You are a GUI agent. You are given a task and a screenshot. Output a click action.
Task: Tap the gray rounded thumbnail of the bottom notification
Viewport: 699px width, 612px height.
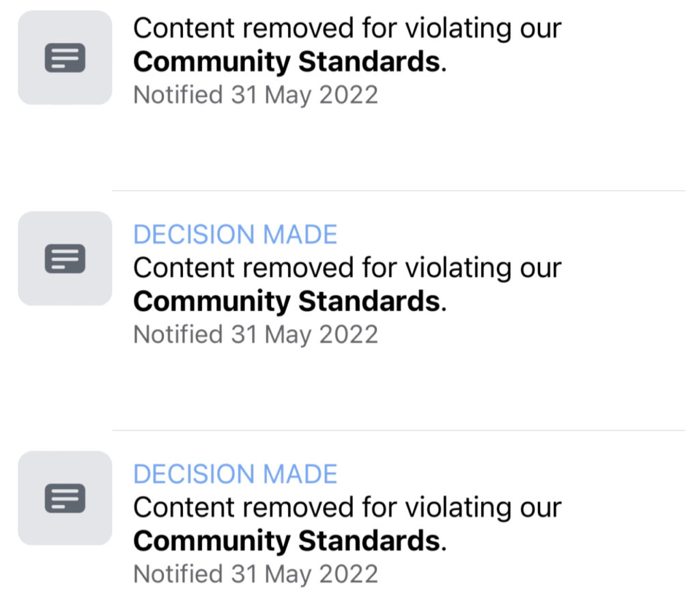(x=65, y=499)
